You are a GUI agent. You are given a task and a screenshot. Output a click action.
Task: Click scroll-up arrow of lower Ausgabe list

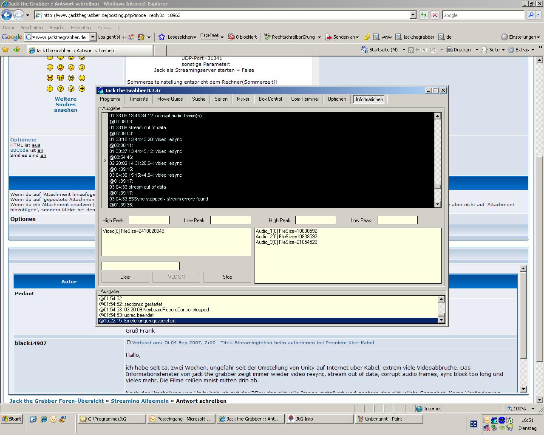(441, 299)
